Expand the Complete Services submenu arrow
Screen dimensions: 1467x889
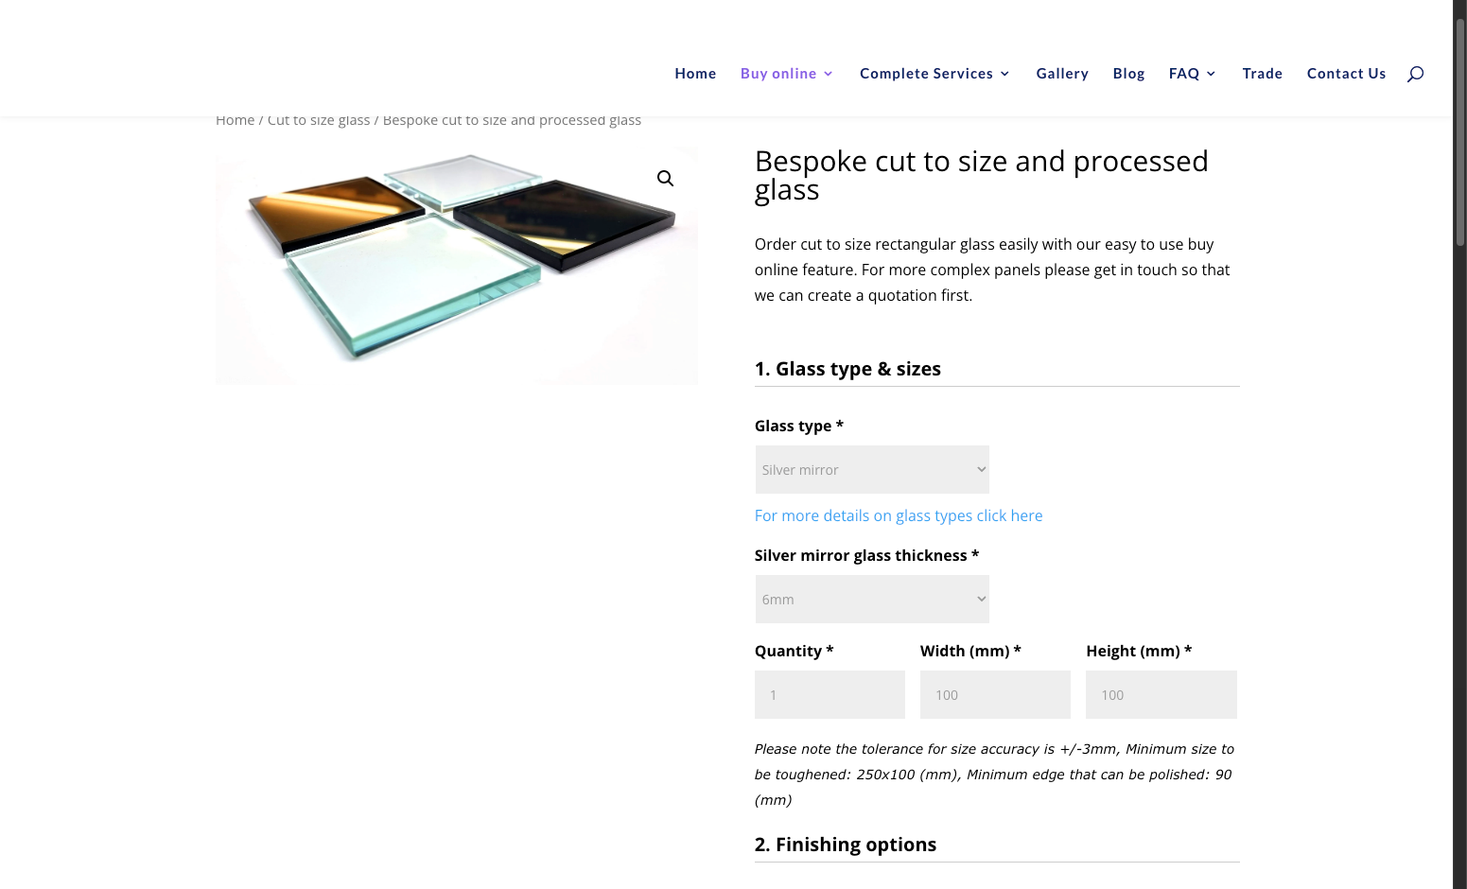(1004, 74)
